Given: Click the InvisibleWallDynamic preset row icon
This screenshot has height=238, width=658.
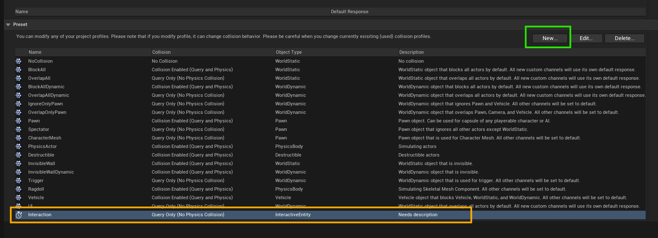Looking at the screenshot, I should tap(18, 172).
